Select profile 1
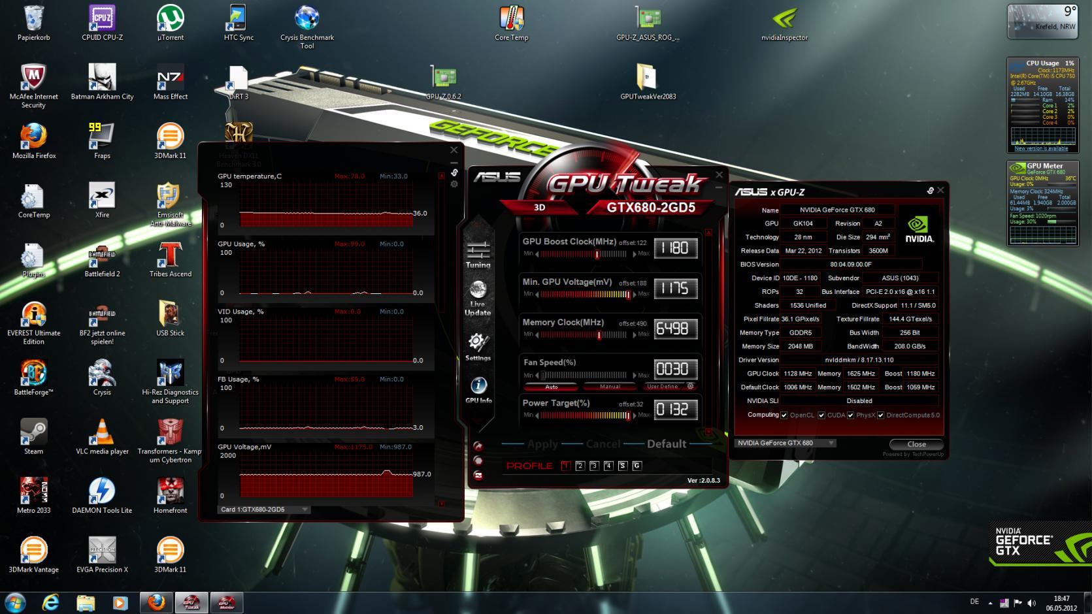Screen dimensions: 1092x614 565,466
